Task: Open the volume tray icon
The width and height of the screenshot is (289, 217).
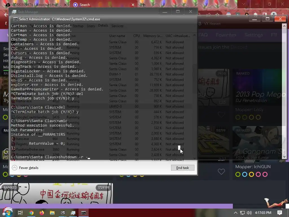Action: pos(249,213)
